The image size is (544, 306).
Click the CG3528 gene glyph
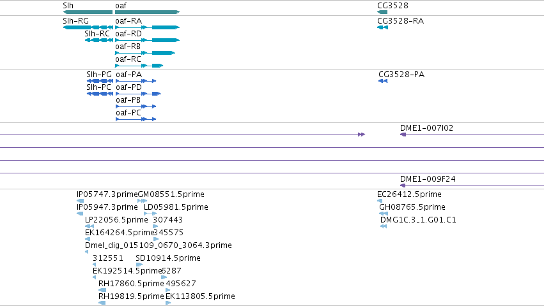[382, 12]
